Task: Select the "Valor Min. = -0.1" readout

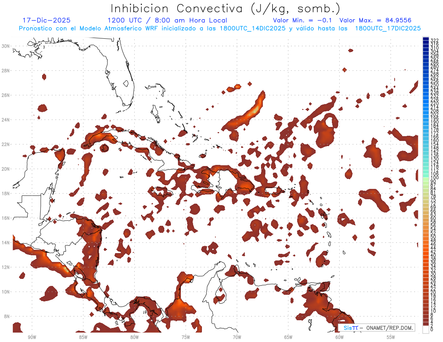Action: coord(303,20)
